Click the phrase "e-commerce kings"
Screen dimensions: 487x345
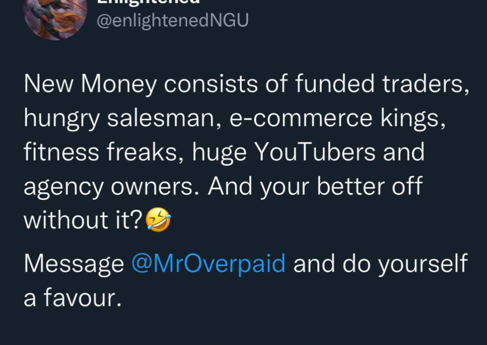click(337, 118)
